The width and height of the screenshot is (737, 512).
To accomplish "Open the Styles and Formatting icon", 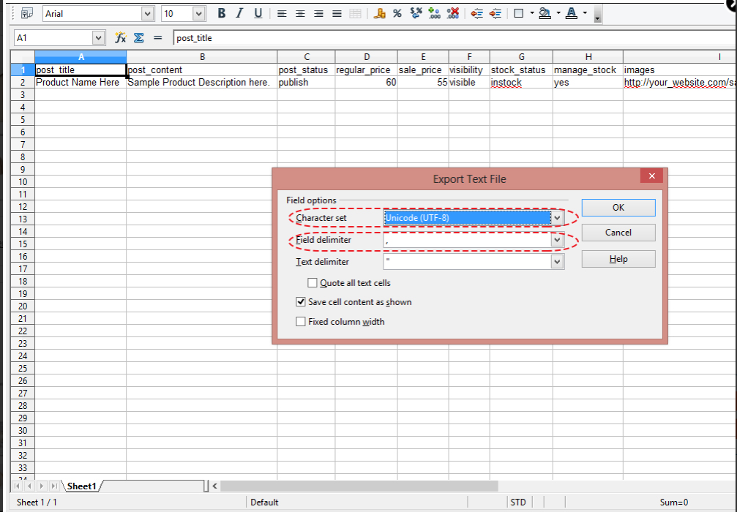I will click(x=27, y=13).
